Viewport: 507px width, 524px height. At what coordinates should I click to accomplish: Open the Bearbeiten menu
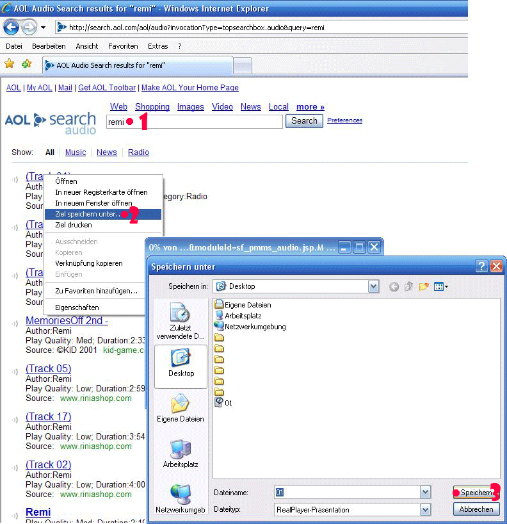(x=49, y=46)
